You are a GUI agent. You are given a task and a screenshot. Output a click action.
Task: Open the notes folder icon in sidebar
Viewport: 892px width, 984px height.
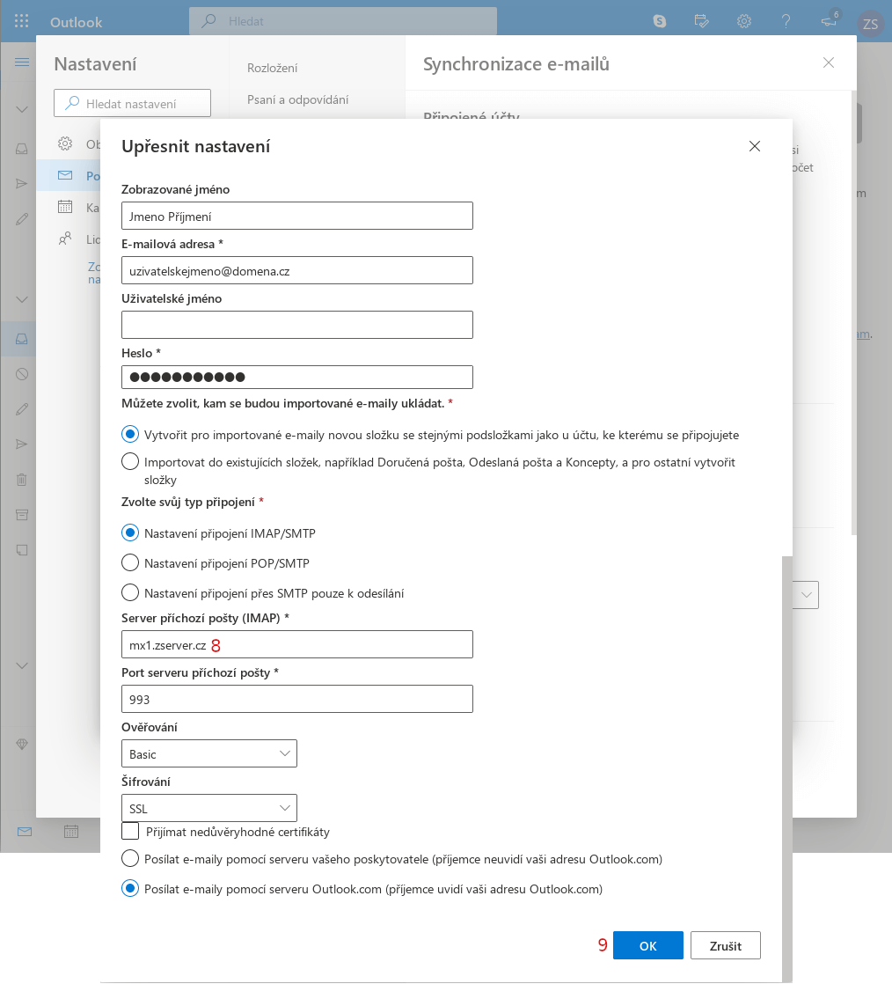point(22,550)
